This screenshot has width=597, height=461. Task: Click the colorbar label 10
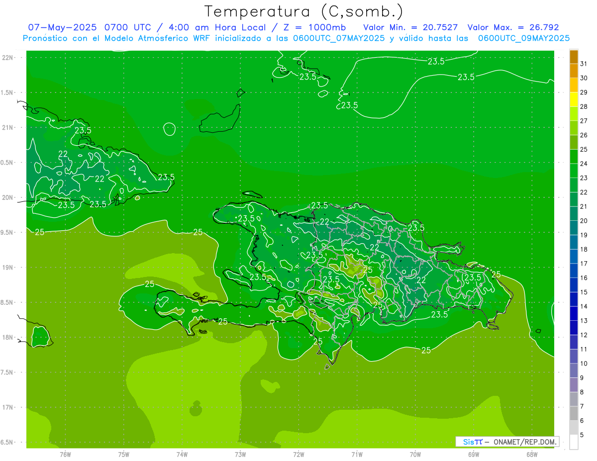point(584,364)
